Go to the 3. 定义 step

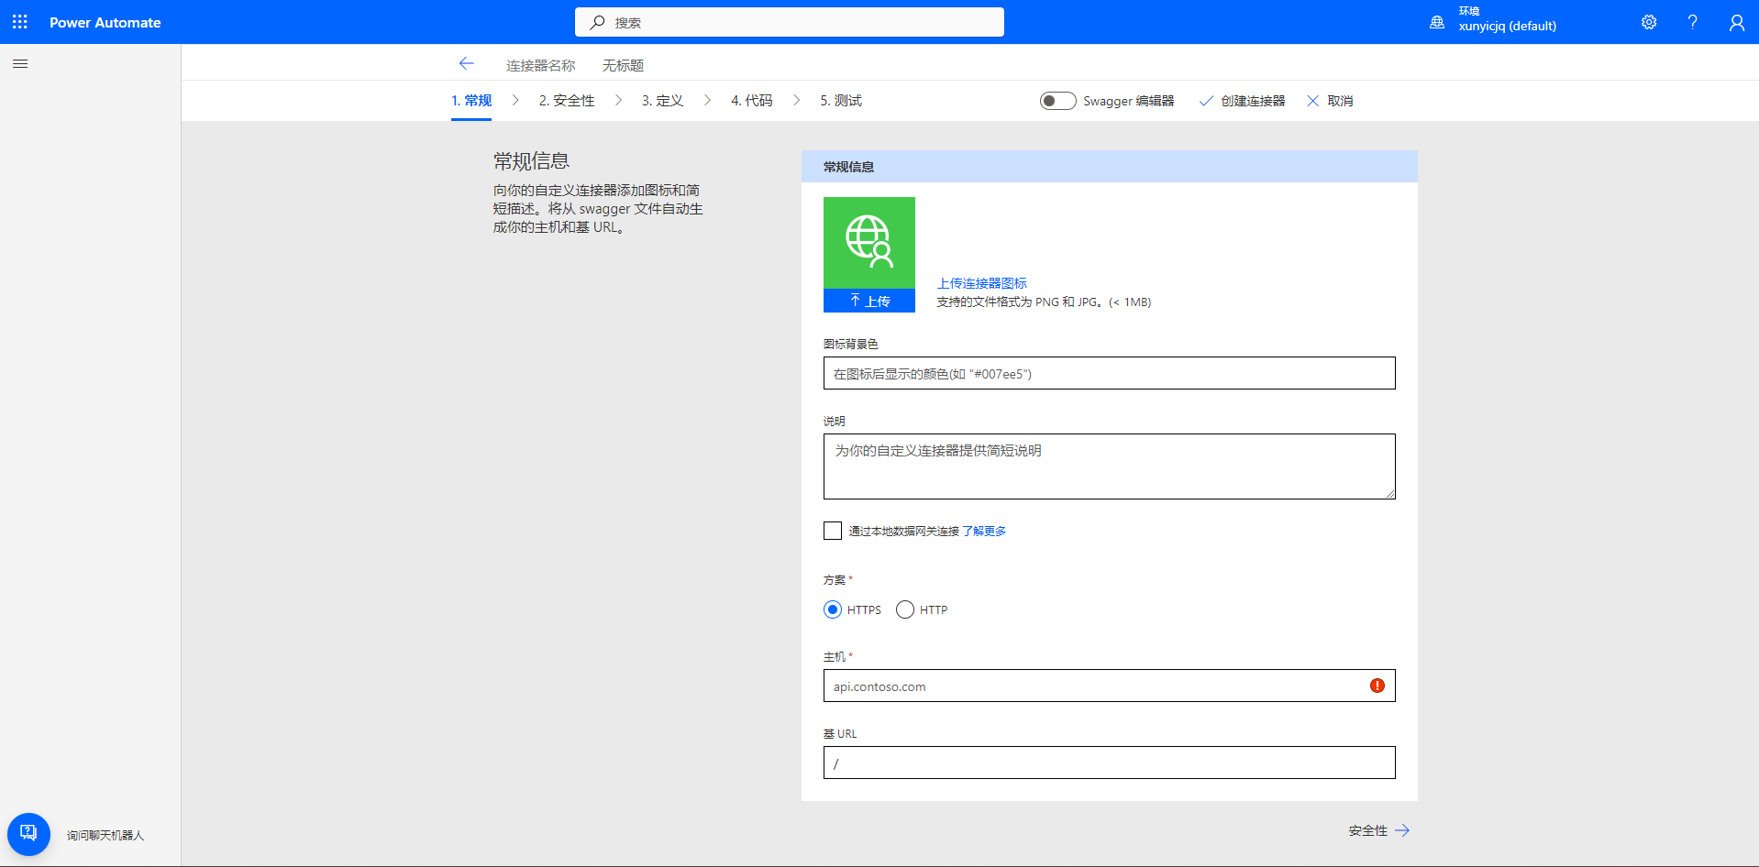click(x=662, y=101)
